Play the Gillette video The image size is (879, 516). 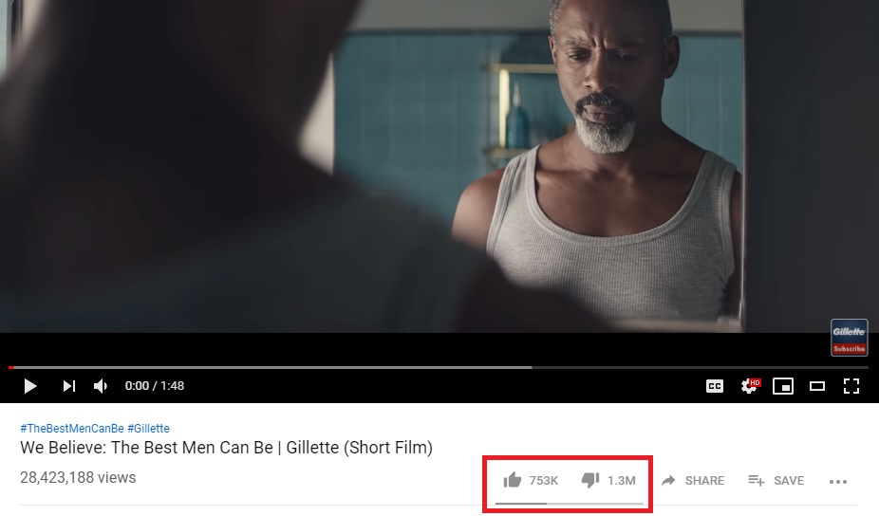30,386
